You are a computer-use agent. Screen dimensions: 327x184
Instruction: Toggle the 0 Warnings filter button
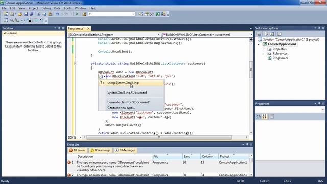point(100,150)
